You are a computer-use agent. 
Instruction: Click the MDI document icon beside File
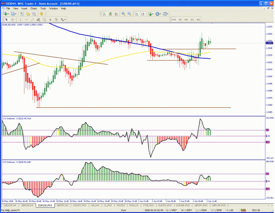pos(4,8)
